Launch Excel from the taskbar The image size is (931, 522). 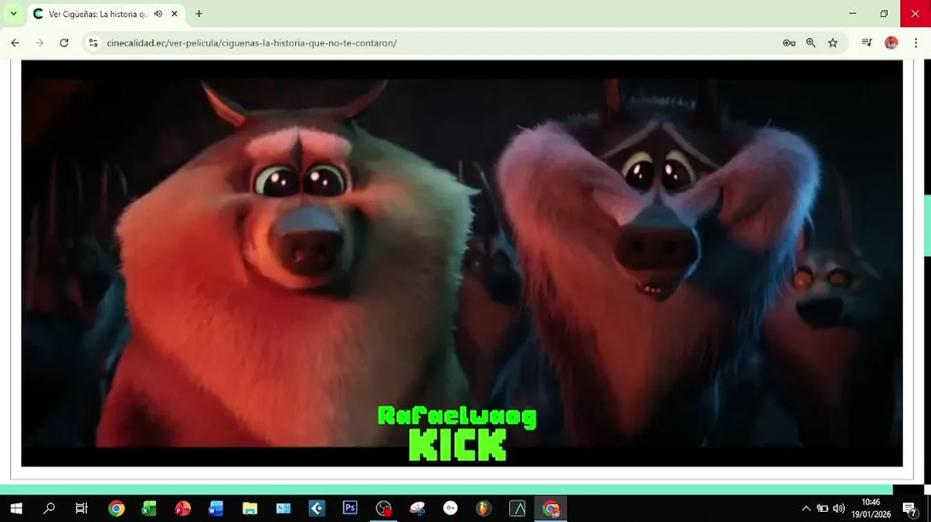point(149,508)
